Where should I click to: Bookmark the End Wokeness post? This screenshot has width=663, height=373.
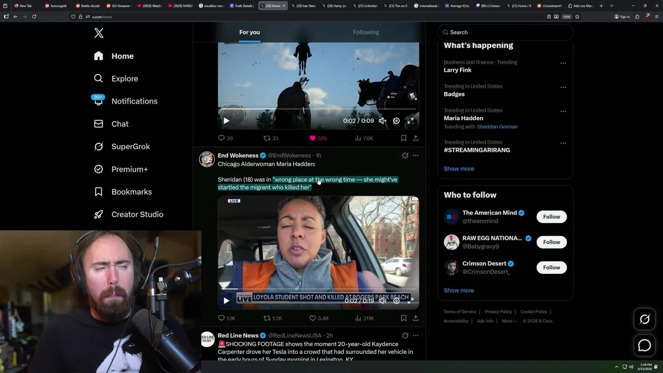(403, 318)
